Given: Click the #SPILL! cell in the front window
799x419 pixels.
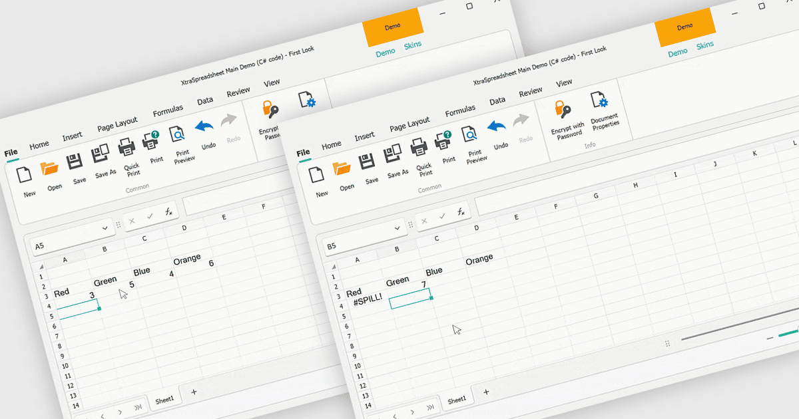Looking at the screenshot, I should pyautogui.click(x=368, y=300).
